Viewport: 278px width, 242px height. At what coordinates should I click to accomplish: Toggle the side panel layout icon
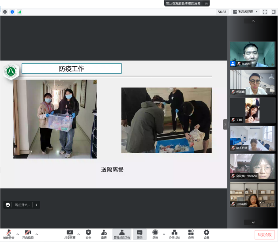point(274,12)
